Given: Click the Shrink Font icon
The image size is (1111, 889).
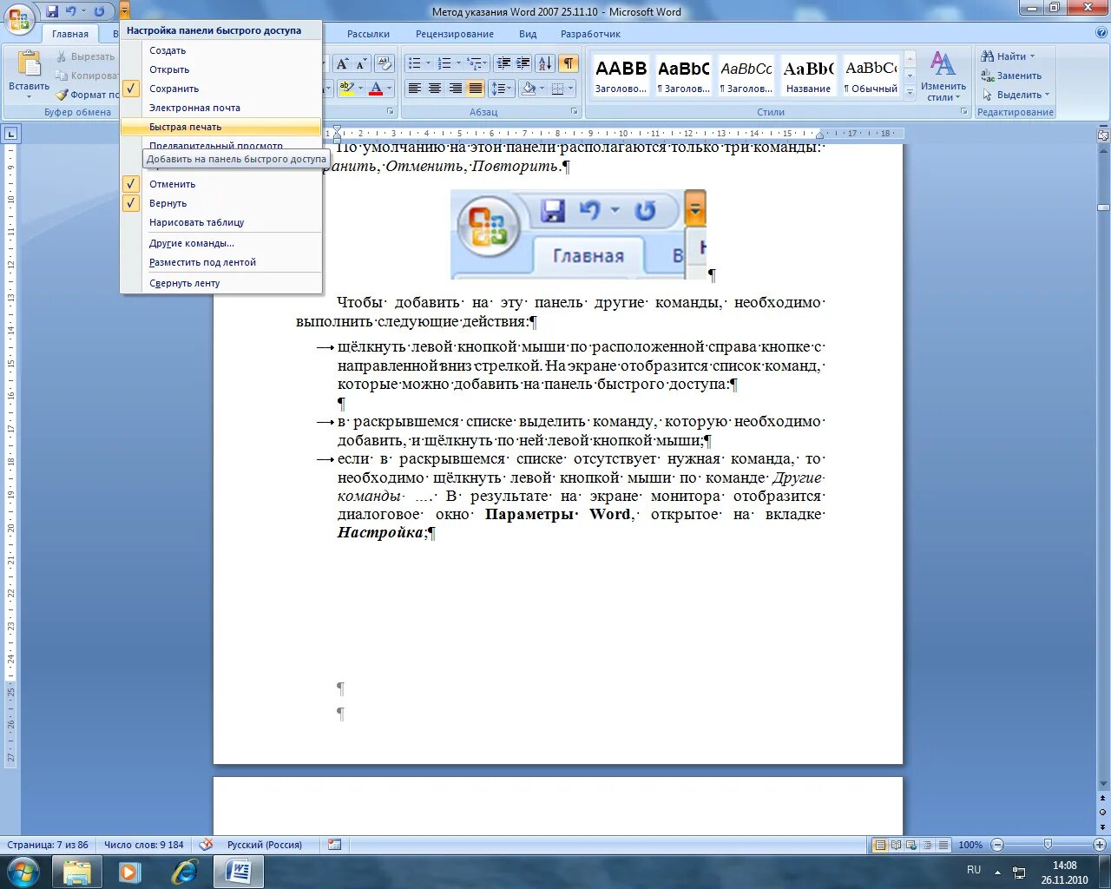Looking at the screenshot, I should click(x=360, y=63).
